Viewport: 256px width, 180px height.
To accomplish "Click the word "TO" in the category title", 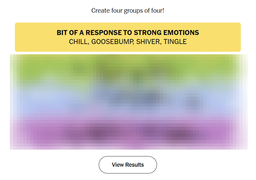I will [128, 33].
